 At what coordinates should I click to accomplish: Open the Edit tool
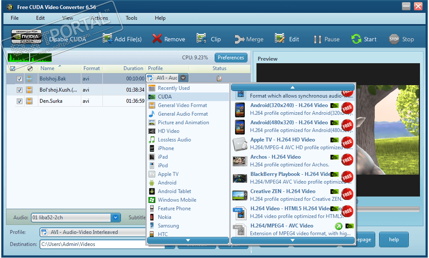(x=287, y=39)
